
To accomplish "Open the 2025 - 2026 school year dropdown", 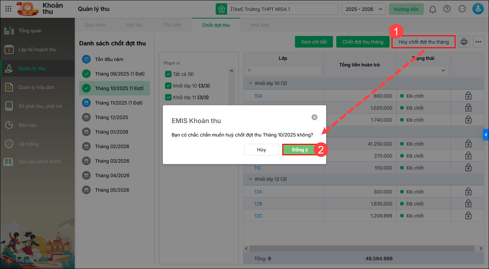I will pyautogui.click(x=363, y=9).
